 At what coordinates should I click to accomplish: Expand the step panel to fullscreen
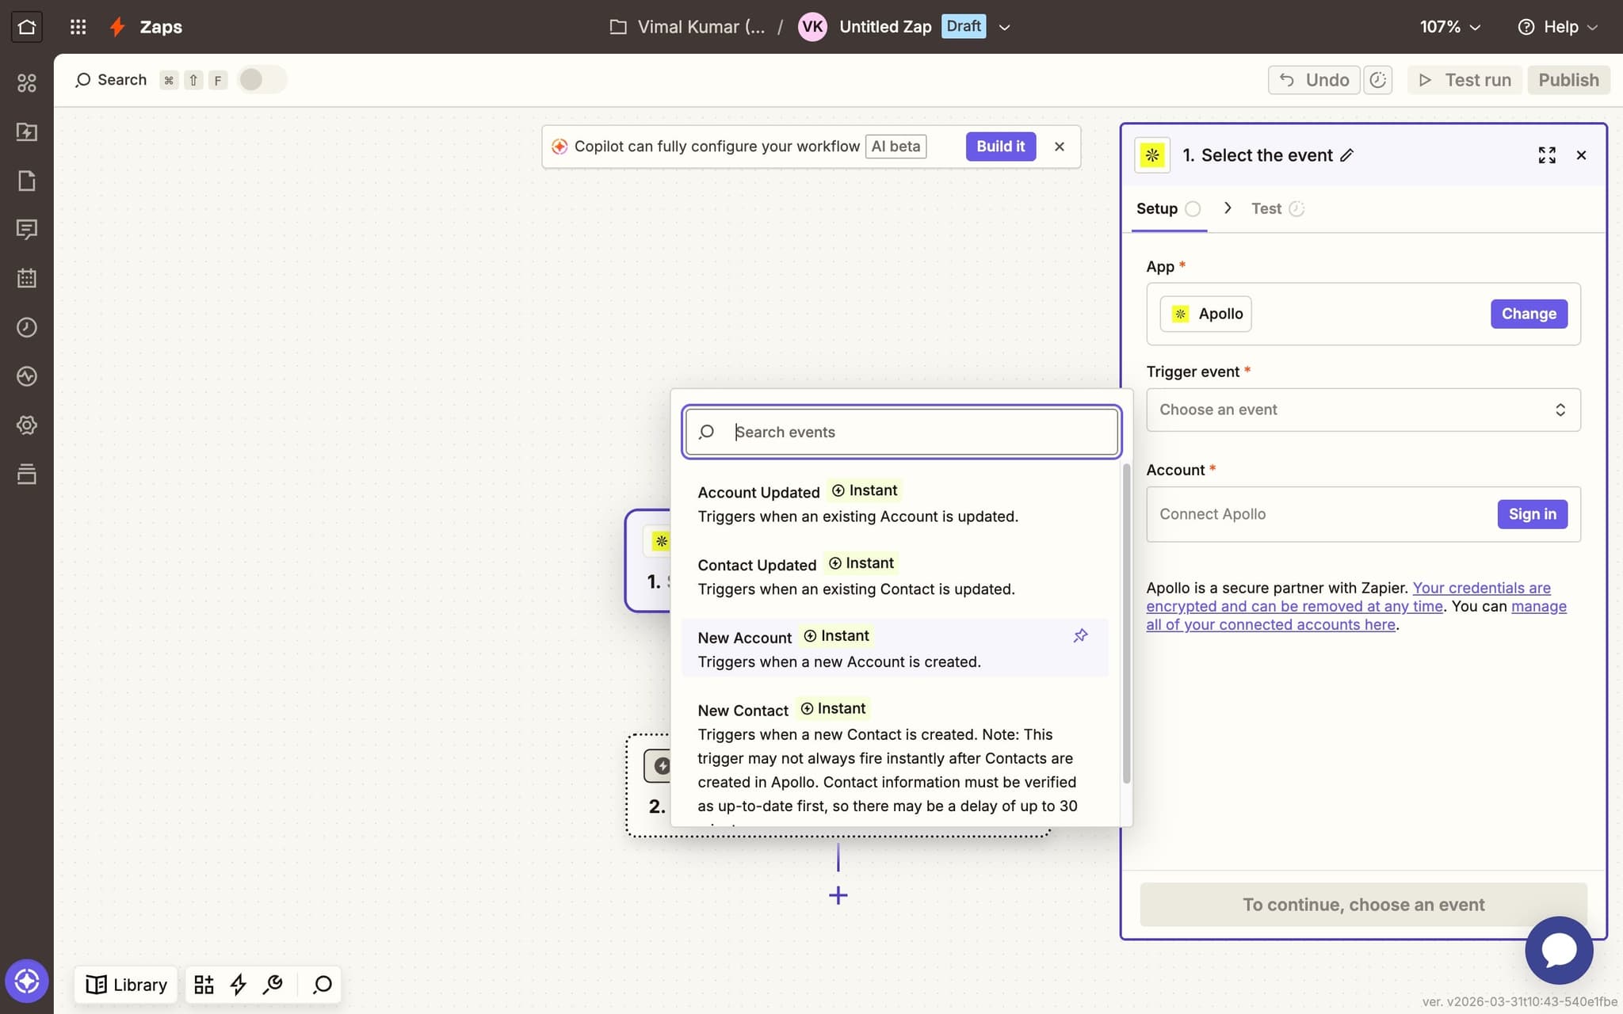tap(1546, 155)
